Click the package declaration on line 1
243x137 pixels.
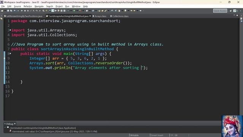click(x=66, y=21)
